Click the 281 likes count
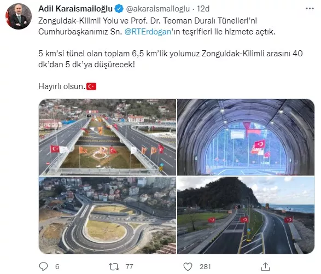The image size is (321, 274). (x=205, y=267)
